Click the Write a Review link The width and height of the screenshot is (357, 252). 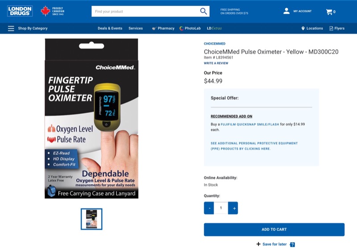pyautogui.click(x=216, y=63)
